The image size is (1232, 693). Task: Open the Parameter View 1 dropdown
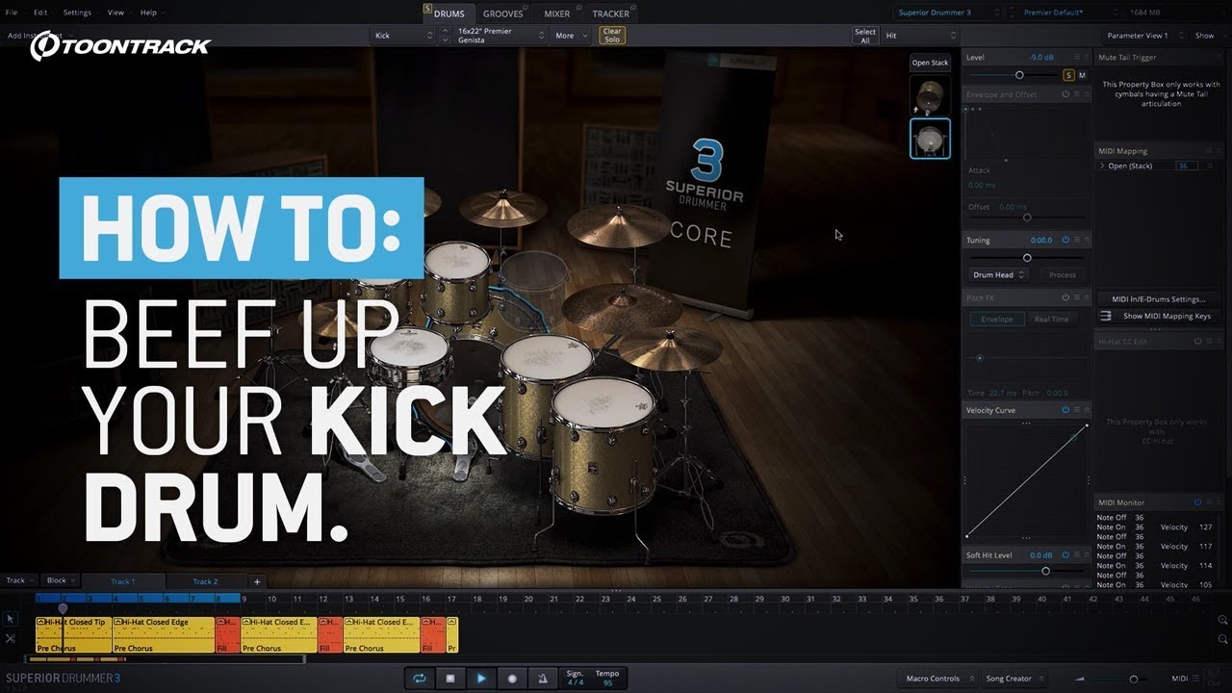click(1144, 36)
